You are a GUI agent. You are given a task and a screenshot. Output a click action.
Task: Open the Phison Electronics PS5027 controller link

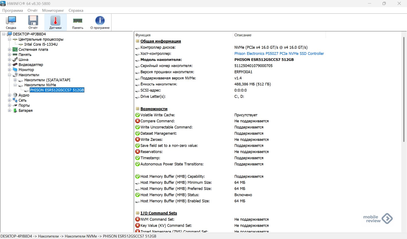pyautogui.click(x=279, y=54)
